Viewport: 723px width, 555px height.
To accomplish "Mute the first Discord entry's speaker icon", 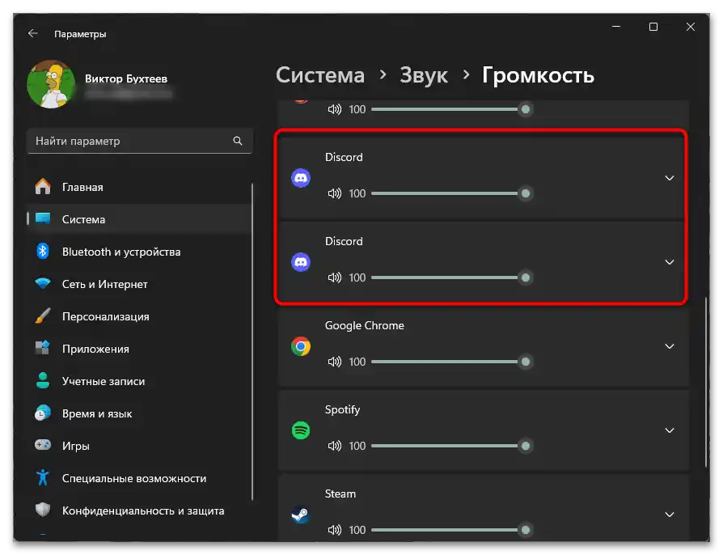I will [x=334, y=193].
